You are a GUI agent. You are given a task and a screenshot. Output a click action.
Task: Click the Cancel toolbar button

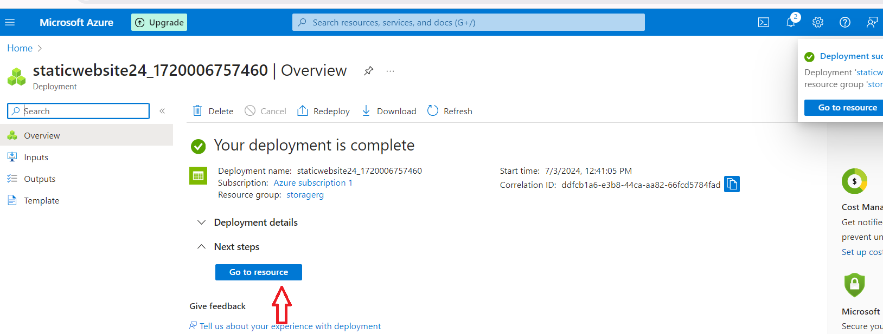pos(265,111)
